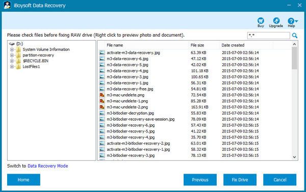Image resolution: width=306 pixels, height=192 pixels.
Task: Expand the partition-recovery folder node
Action: 12,55
